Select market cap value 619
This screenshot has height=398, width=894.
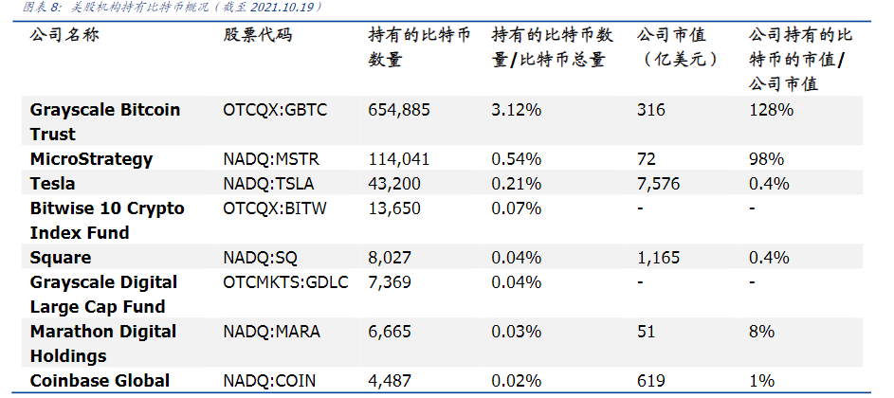(x=651, y=380)
